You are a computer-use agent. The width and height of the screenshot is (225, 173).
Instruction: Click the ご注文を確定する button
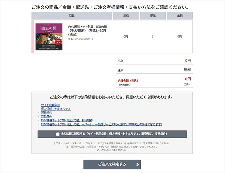pyautogui.click(x=112, y=164)
